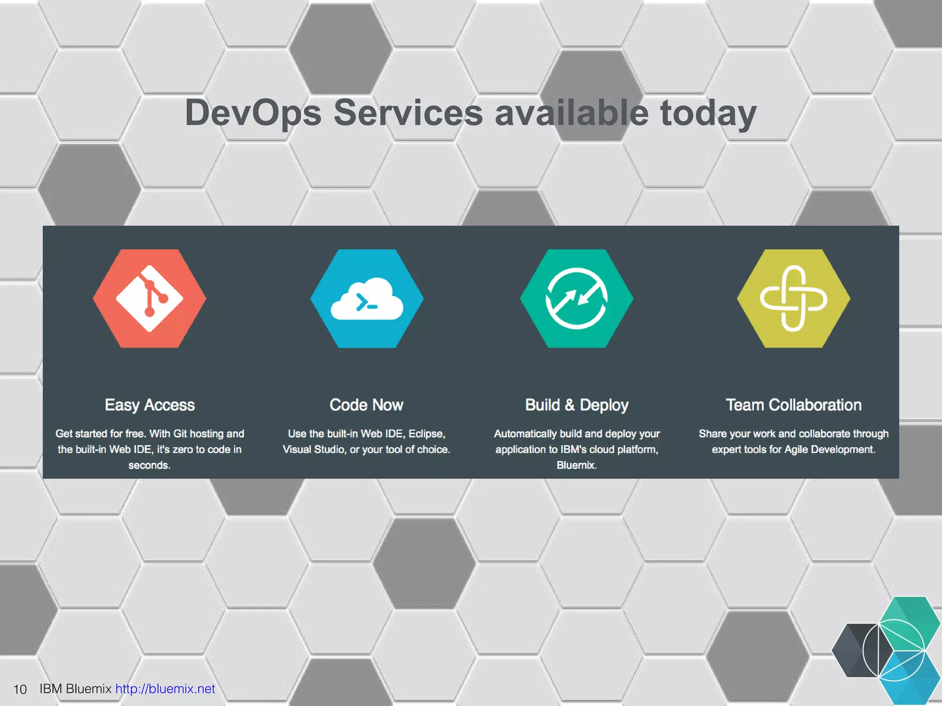Select the Build & Deploy heading
Image resolution: width=942 pixels, height=706 pixels.
[x=577, y=405]
